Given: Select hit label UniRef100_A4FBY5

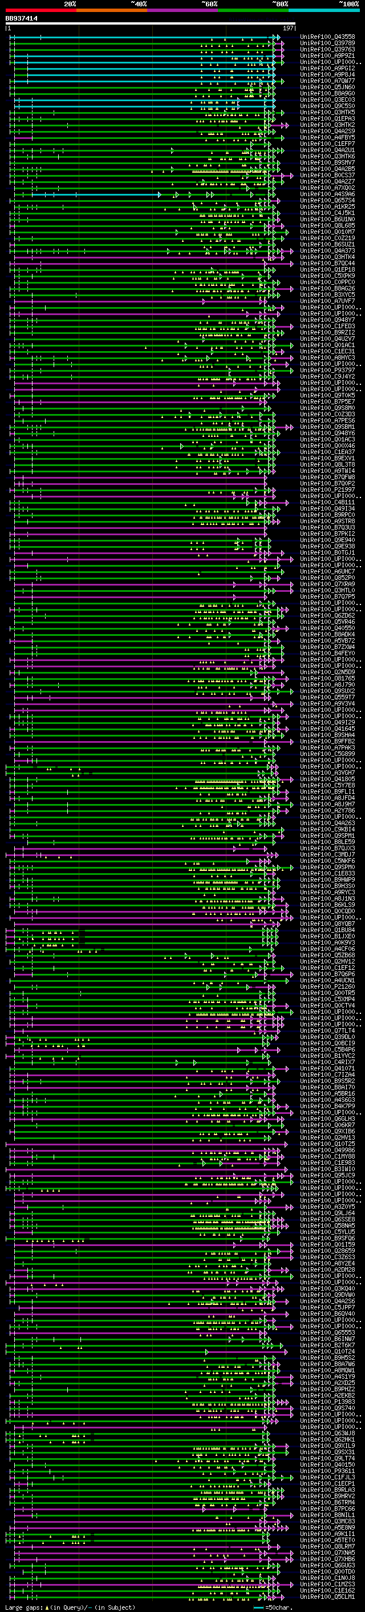Looking at the screenshot, I should pos(327,138).
